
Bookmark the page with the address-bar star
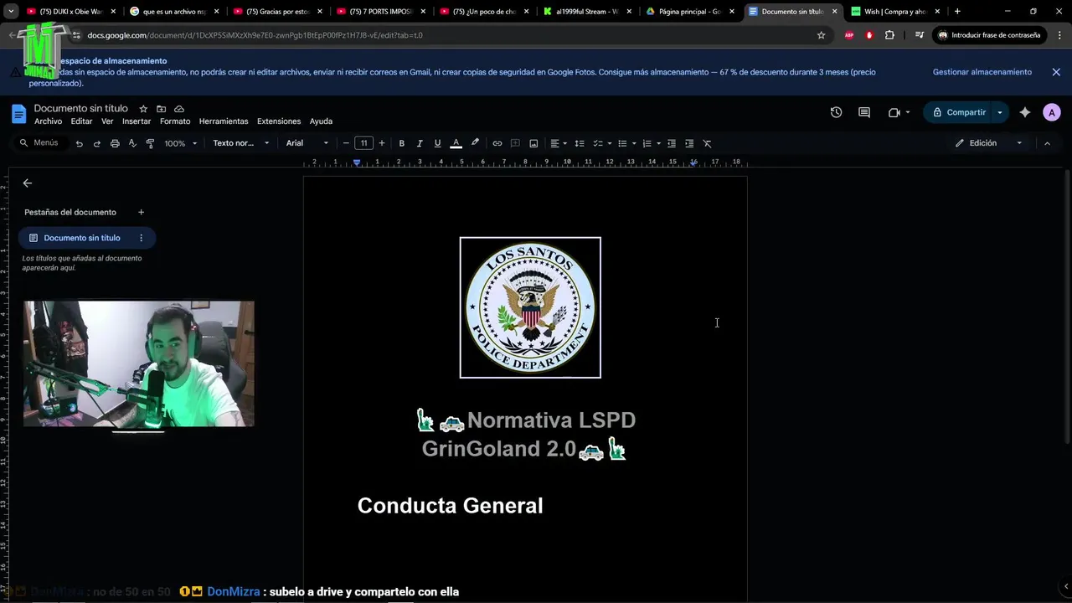(821, 35)
